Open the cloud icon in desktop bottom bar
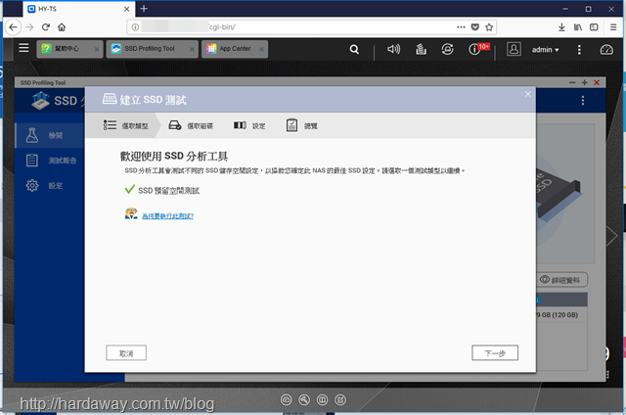This screenshot has width=626, height=415. tap(287, 399)
